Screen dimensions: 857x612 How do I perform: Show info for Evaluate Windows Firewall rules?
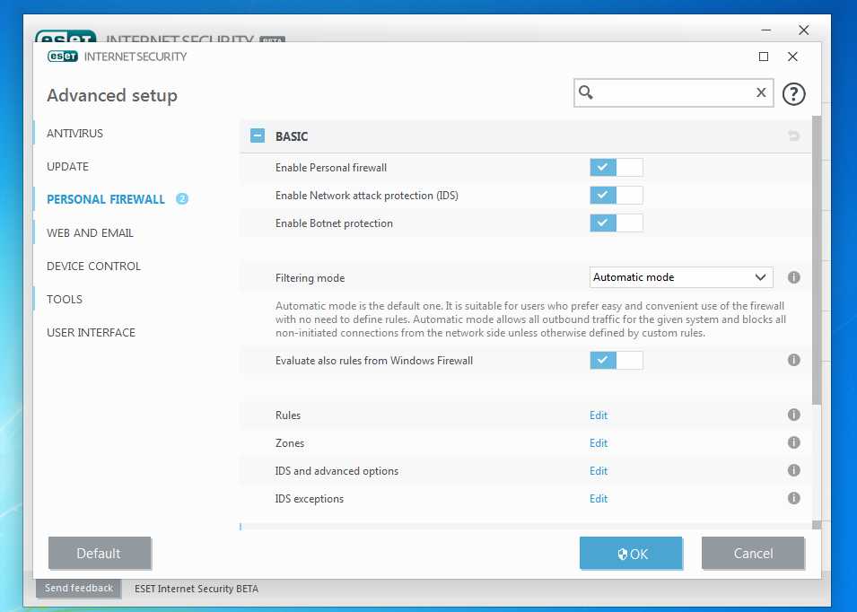pos(793,360)
